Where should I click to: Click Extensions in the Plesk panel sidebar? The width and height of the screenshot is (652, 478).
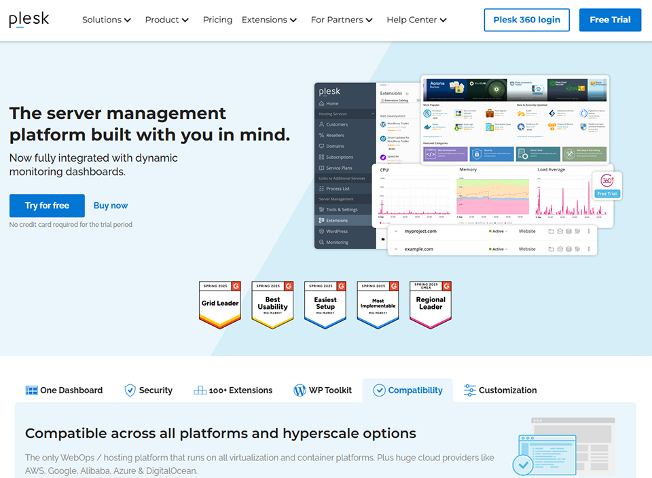pos(345,220)
